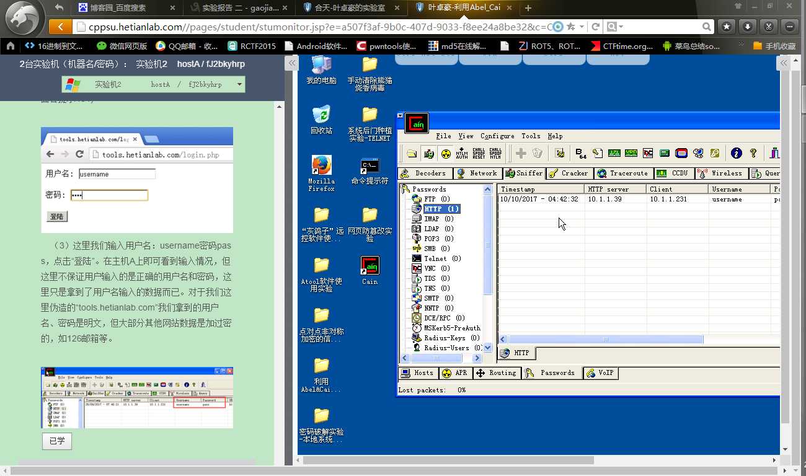
Task: Click the Cain screenshot thumbnail in instructions
Action: coord(137,397)
